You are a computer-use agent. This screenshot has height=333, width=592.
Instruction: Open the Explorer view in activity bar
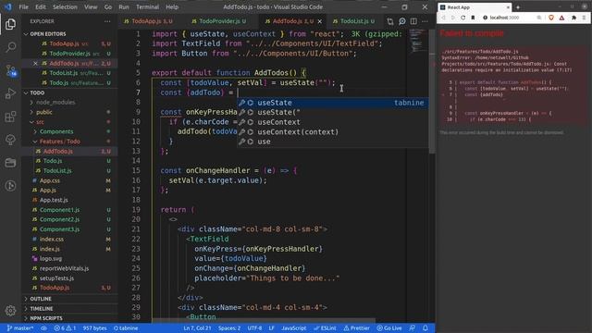[x=10, y=24]
